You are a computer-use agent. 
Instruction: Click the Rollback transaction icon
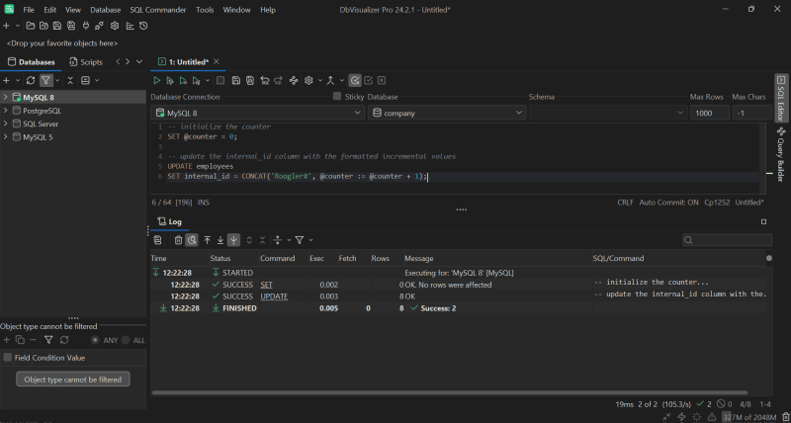tap(382, 80)
